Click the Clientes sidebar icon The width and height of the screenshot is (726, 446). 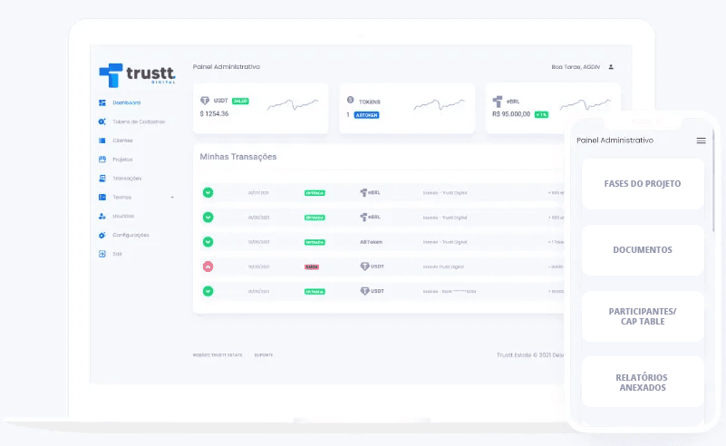pyautogui.click(x=102, y=141)
